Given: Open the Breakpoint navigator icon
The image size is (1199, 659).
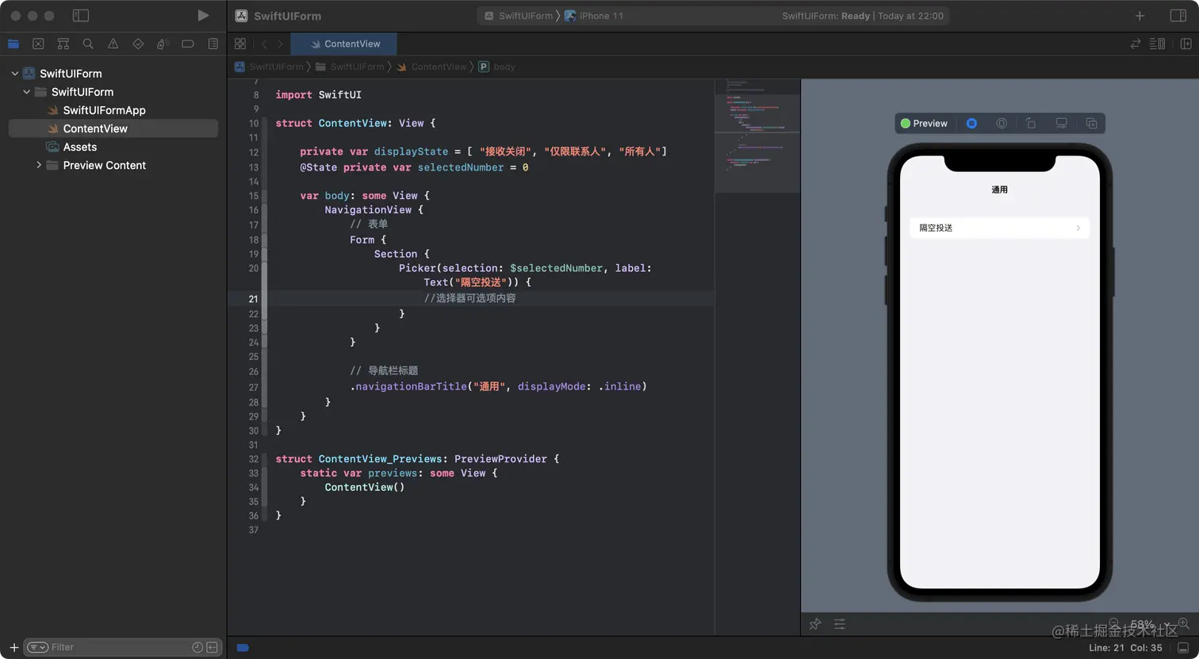Looking at the screenshot, I should (x=188, y=44).
